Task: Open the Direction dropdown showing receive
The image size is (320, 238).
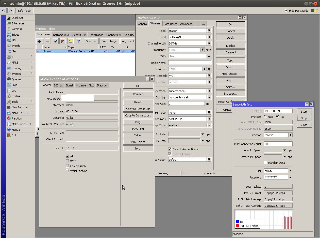Action: coord(291,135)
